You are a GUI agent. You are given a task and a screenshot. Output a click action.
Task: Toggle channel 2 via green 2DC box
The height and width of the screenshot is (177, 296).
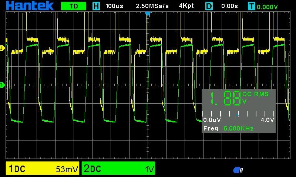coord(118,169)
